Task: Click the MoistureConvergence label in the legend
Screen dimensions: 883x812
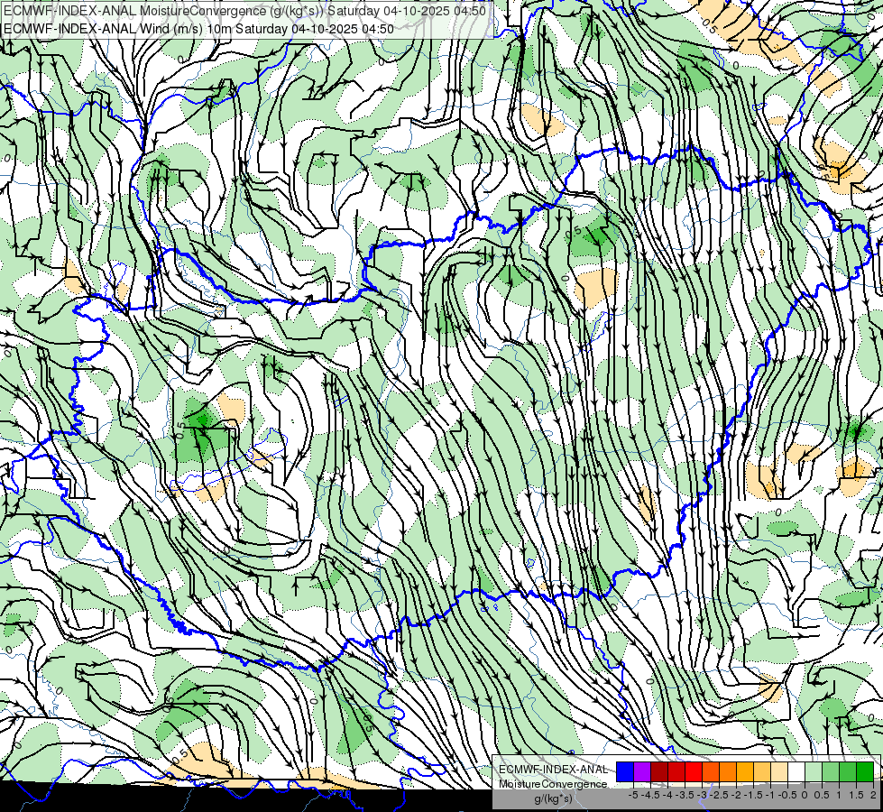Action: pos(553,784)
